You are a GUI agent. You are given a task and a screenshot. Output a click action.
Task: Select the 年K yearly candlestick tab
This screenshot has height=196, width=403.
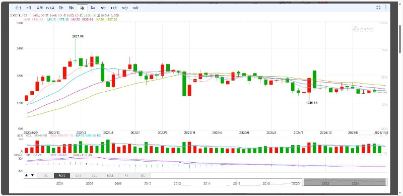93,8
